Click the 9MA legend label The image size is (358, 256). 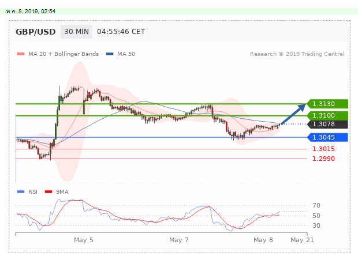(62, 192)
